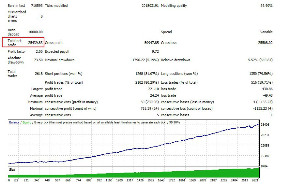
Task: Click the 35406 chart axis label
Action: (265, 125)
